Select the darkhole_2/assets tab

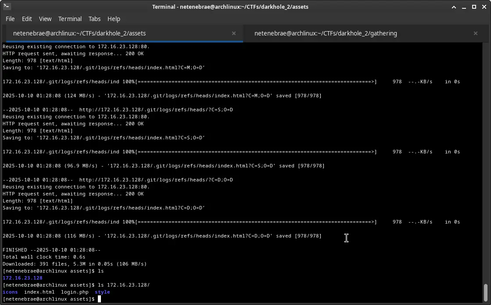coord(79,33)
